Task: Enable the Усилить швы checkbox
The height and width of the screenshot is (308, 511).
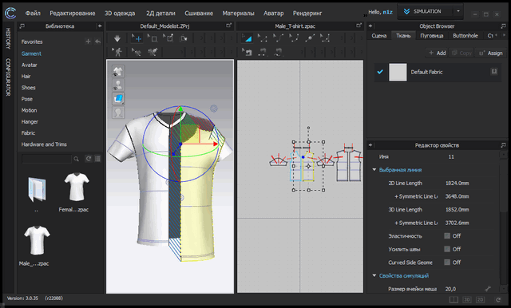Action: (x=447, y=249)
